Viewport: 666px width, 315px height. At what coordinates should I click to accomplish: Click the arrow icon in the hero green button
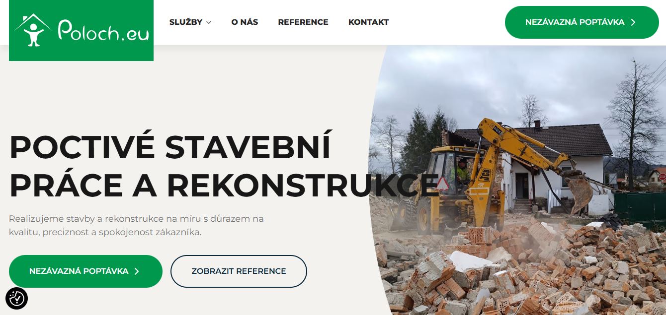coord(137,271)
